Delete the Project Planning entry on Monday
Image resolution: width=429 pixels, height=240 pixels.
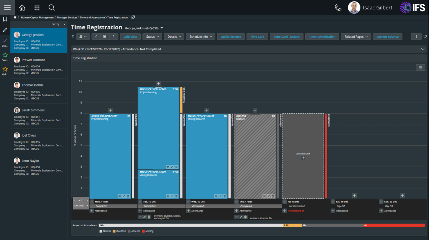point(128,196)
